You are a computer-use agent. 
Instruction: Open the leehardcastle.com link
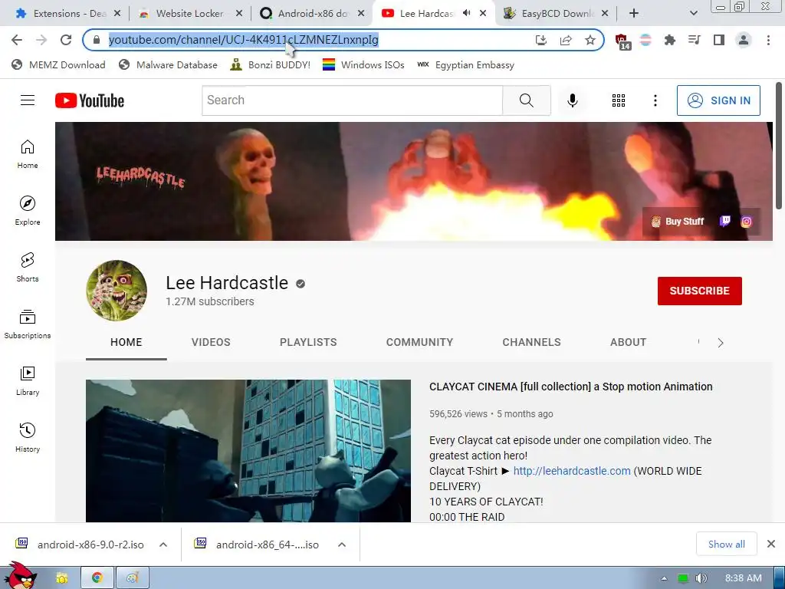pyautogui.click(x=572, y=471)
